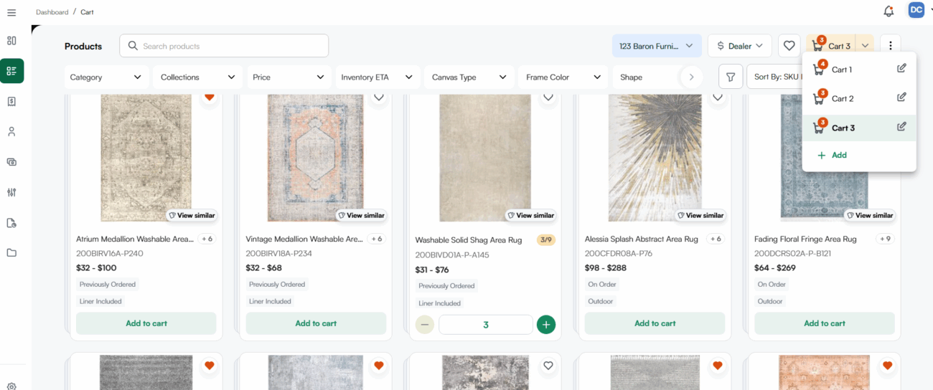Click the notification bell icon
The image size is (933, 390).
[889, 11]
